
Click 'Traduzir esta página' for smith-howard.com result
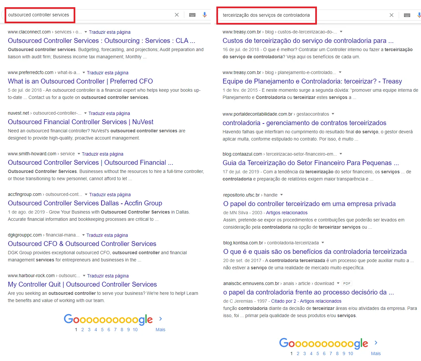tap(102, 154)
